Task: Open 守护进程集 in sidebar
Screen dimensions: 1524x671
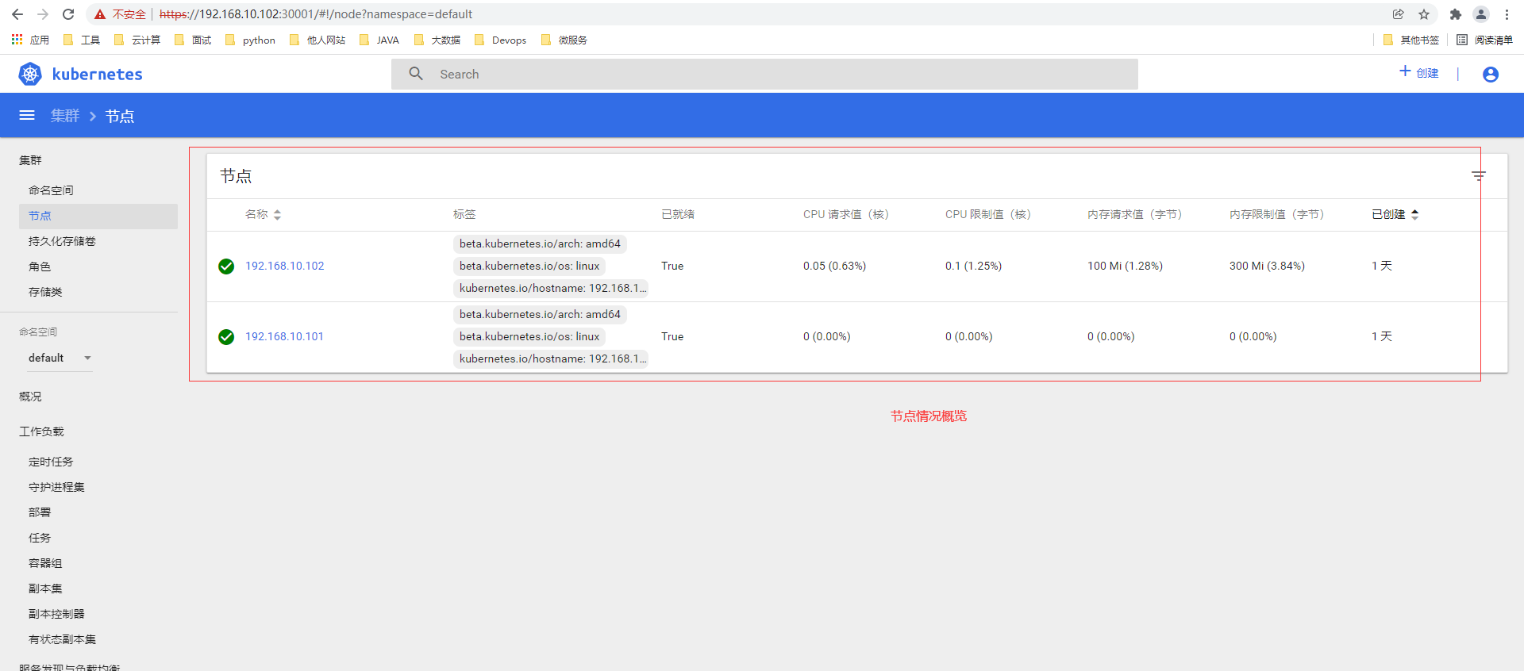Action: [56, 487]
